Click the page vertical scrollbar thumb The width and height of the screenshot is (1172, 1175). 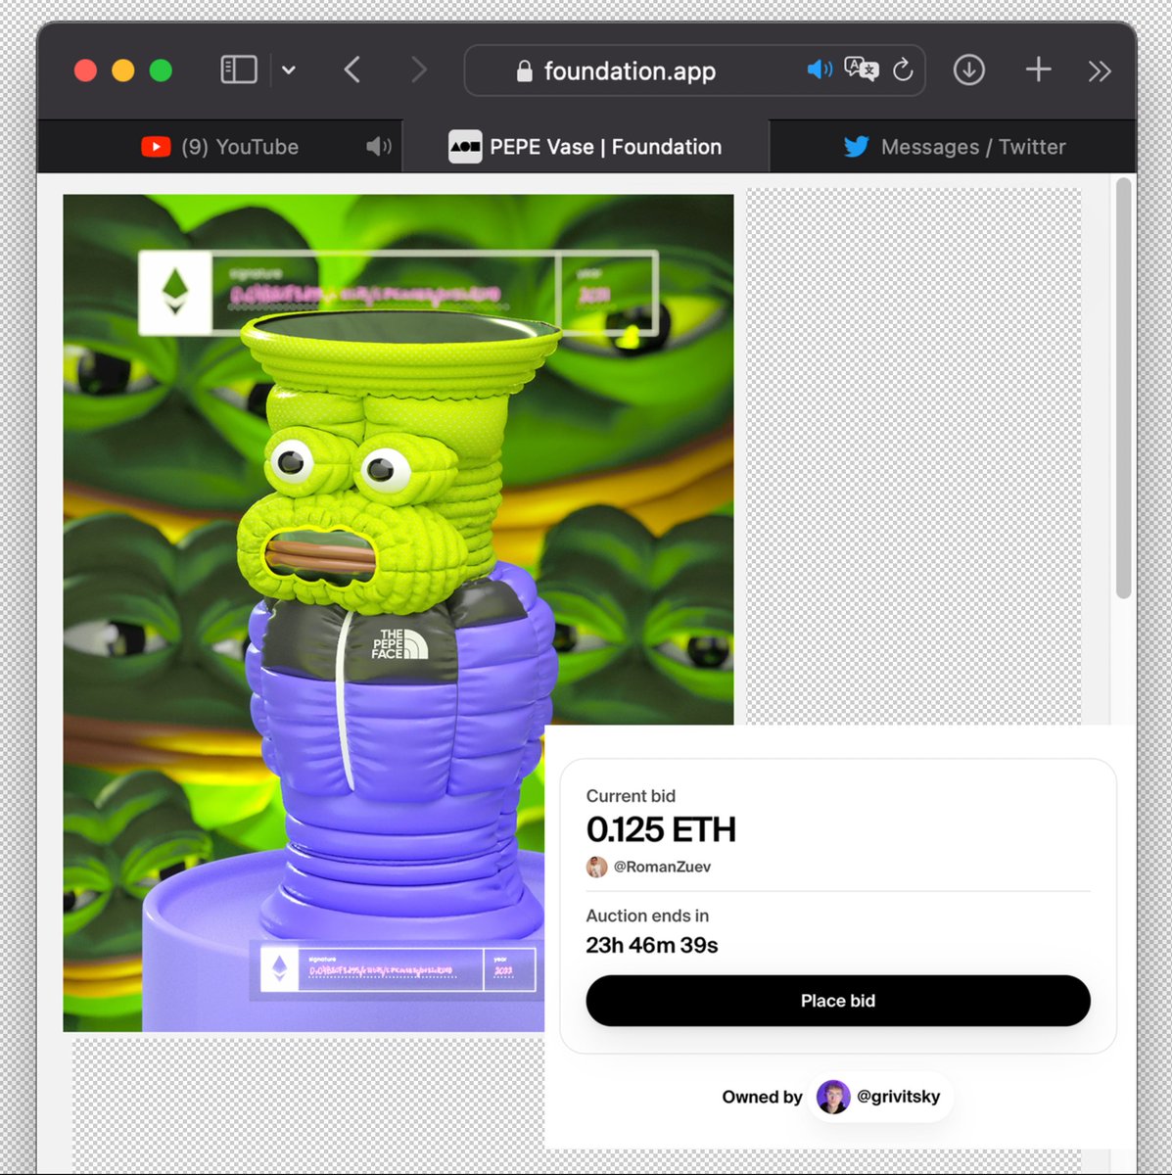[x=1123, y=388]
